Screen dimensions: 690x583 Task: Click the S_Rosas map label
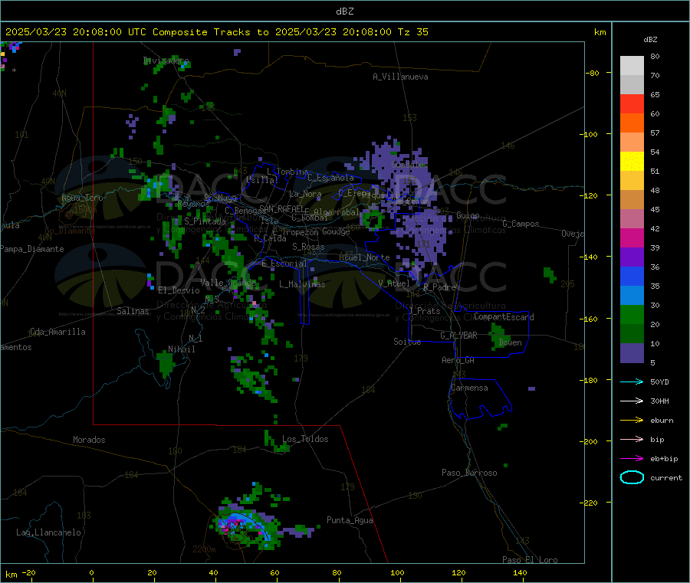(308, 247)
